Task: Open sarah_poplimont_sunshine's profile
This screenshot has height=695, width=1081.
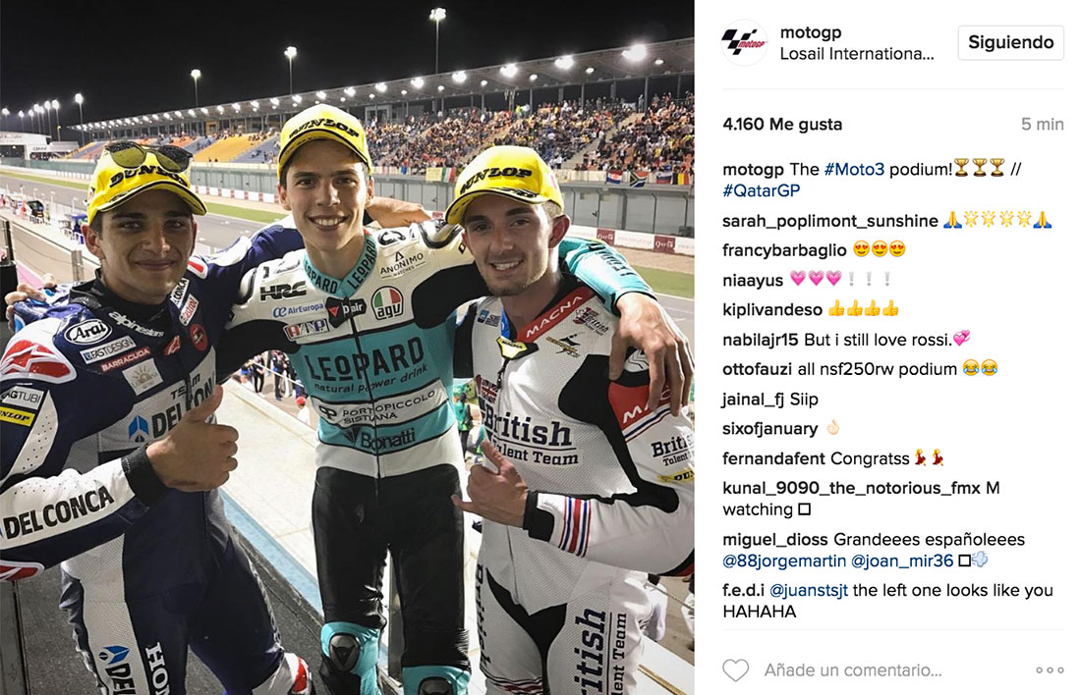Action: 830,221
